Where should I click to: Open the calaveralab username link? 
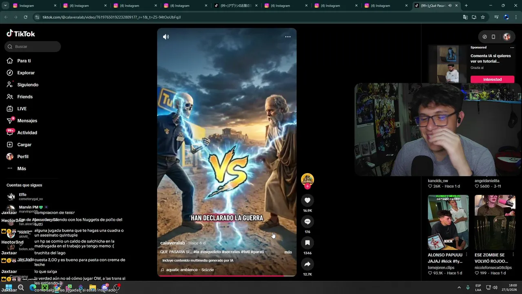(x=173, y=243)
